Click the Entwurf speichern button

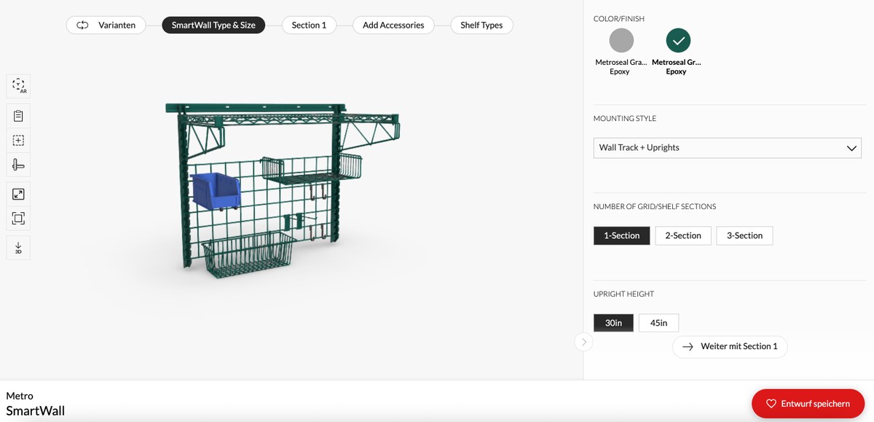coord(808,404)
